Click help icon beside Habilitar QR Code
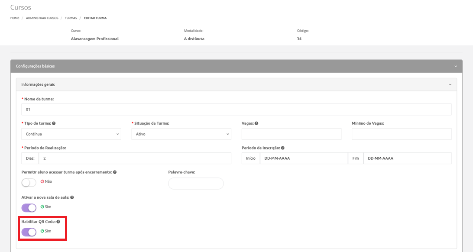Viewport: 473px width, 252px height. [x=58, y=222]
